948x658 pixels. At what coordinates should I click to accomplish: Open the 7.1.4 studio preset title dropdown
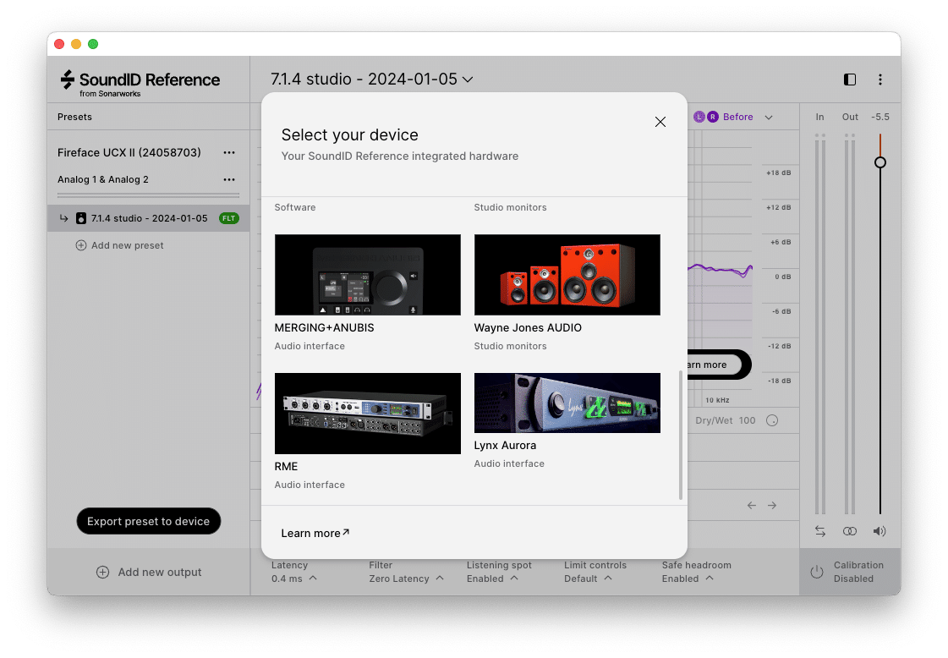(372, 80)
